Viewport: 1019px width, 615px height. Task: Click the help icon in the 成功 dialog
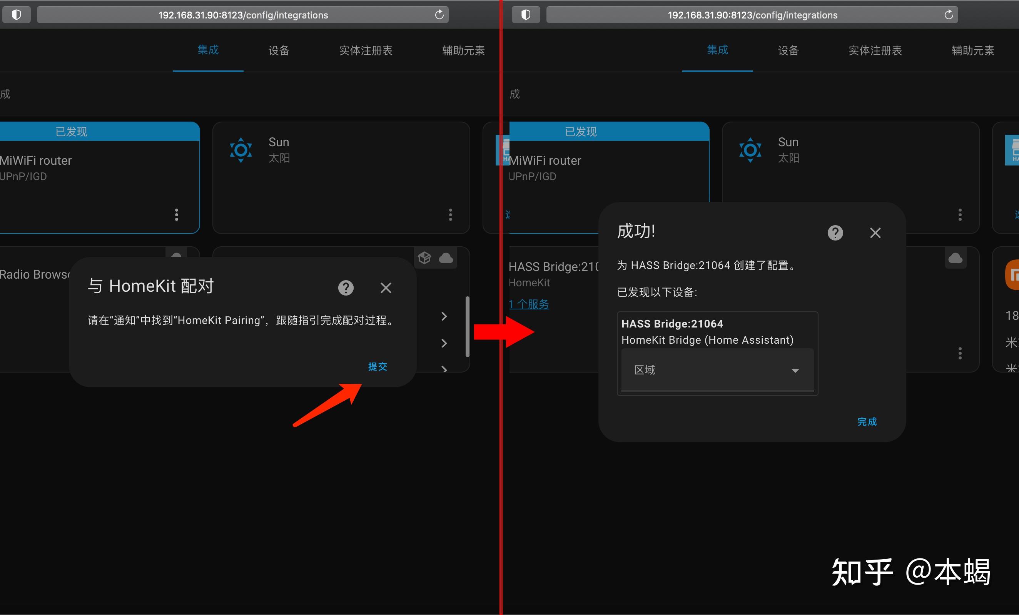[x=835, y=232]
